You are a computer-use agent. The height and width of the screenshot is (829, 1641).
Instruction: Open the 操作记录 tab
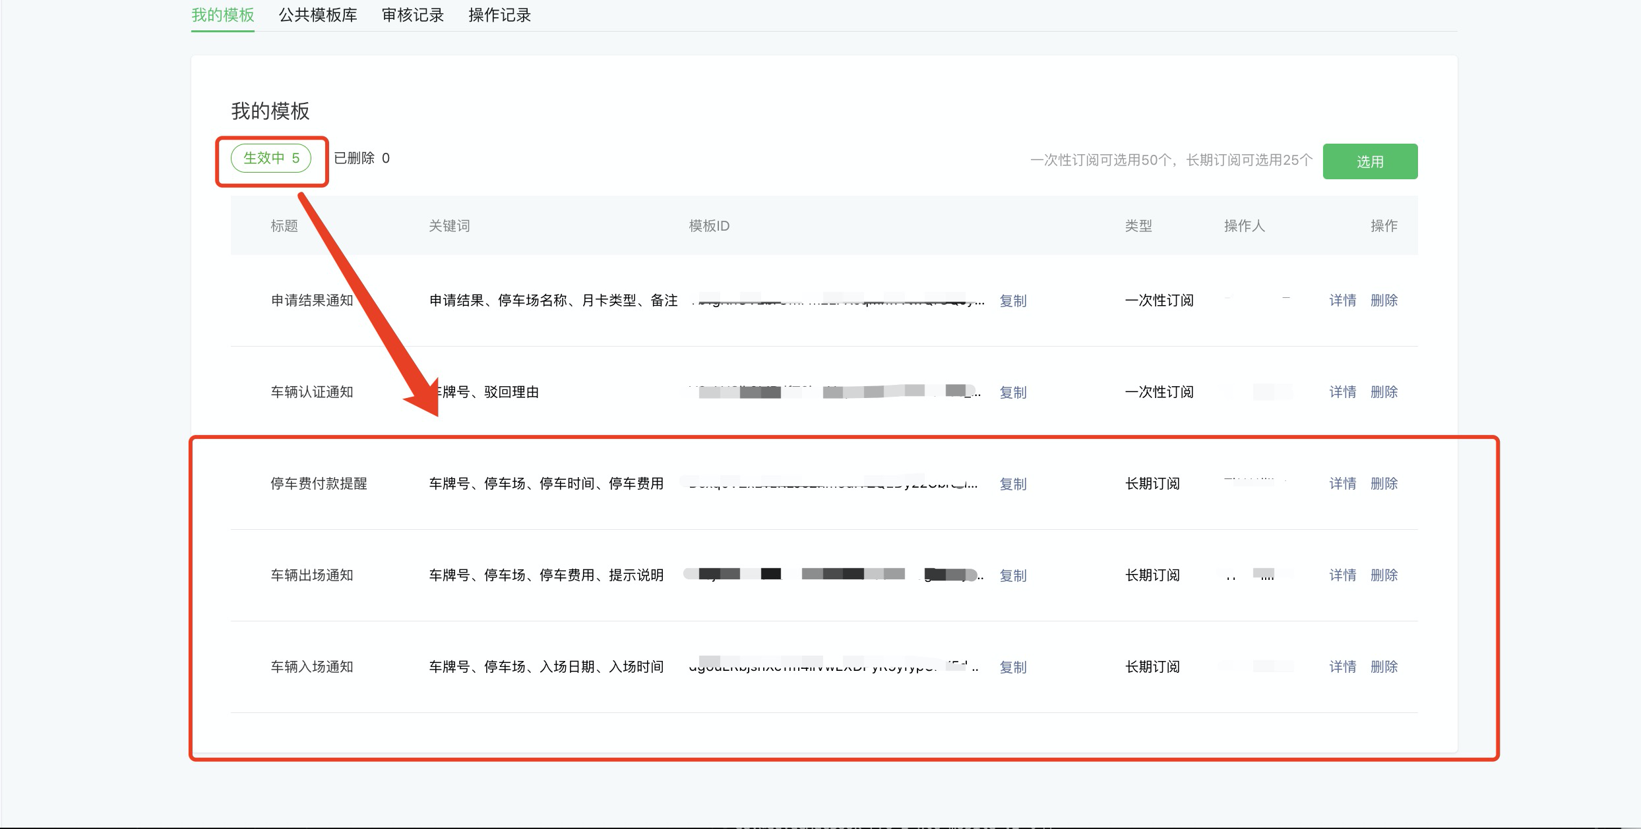click(x=499, y=15)
